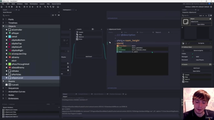Switch to the Workspace 1 tab
214x120 pixels.
click(67, 10)
